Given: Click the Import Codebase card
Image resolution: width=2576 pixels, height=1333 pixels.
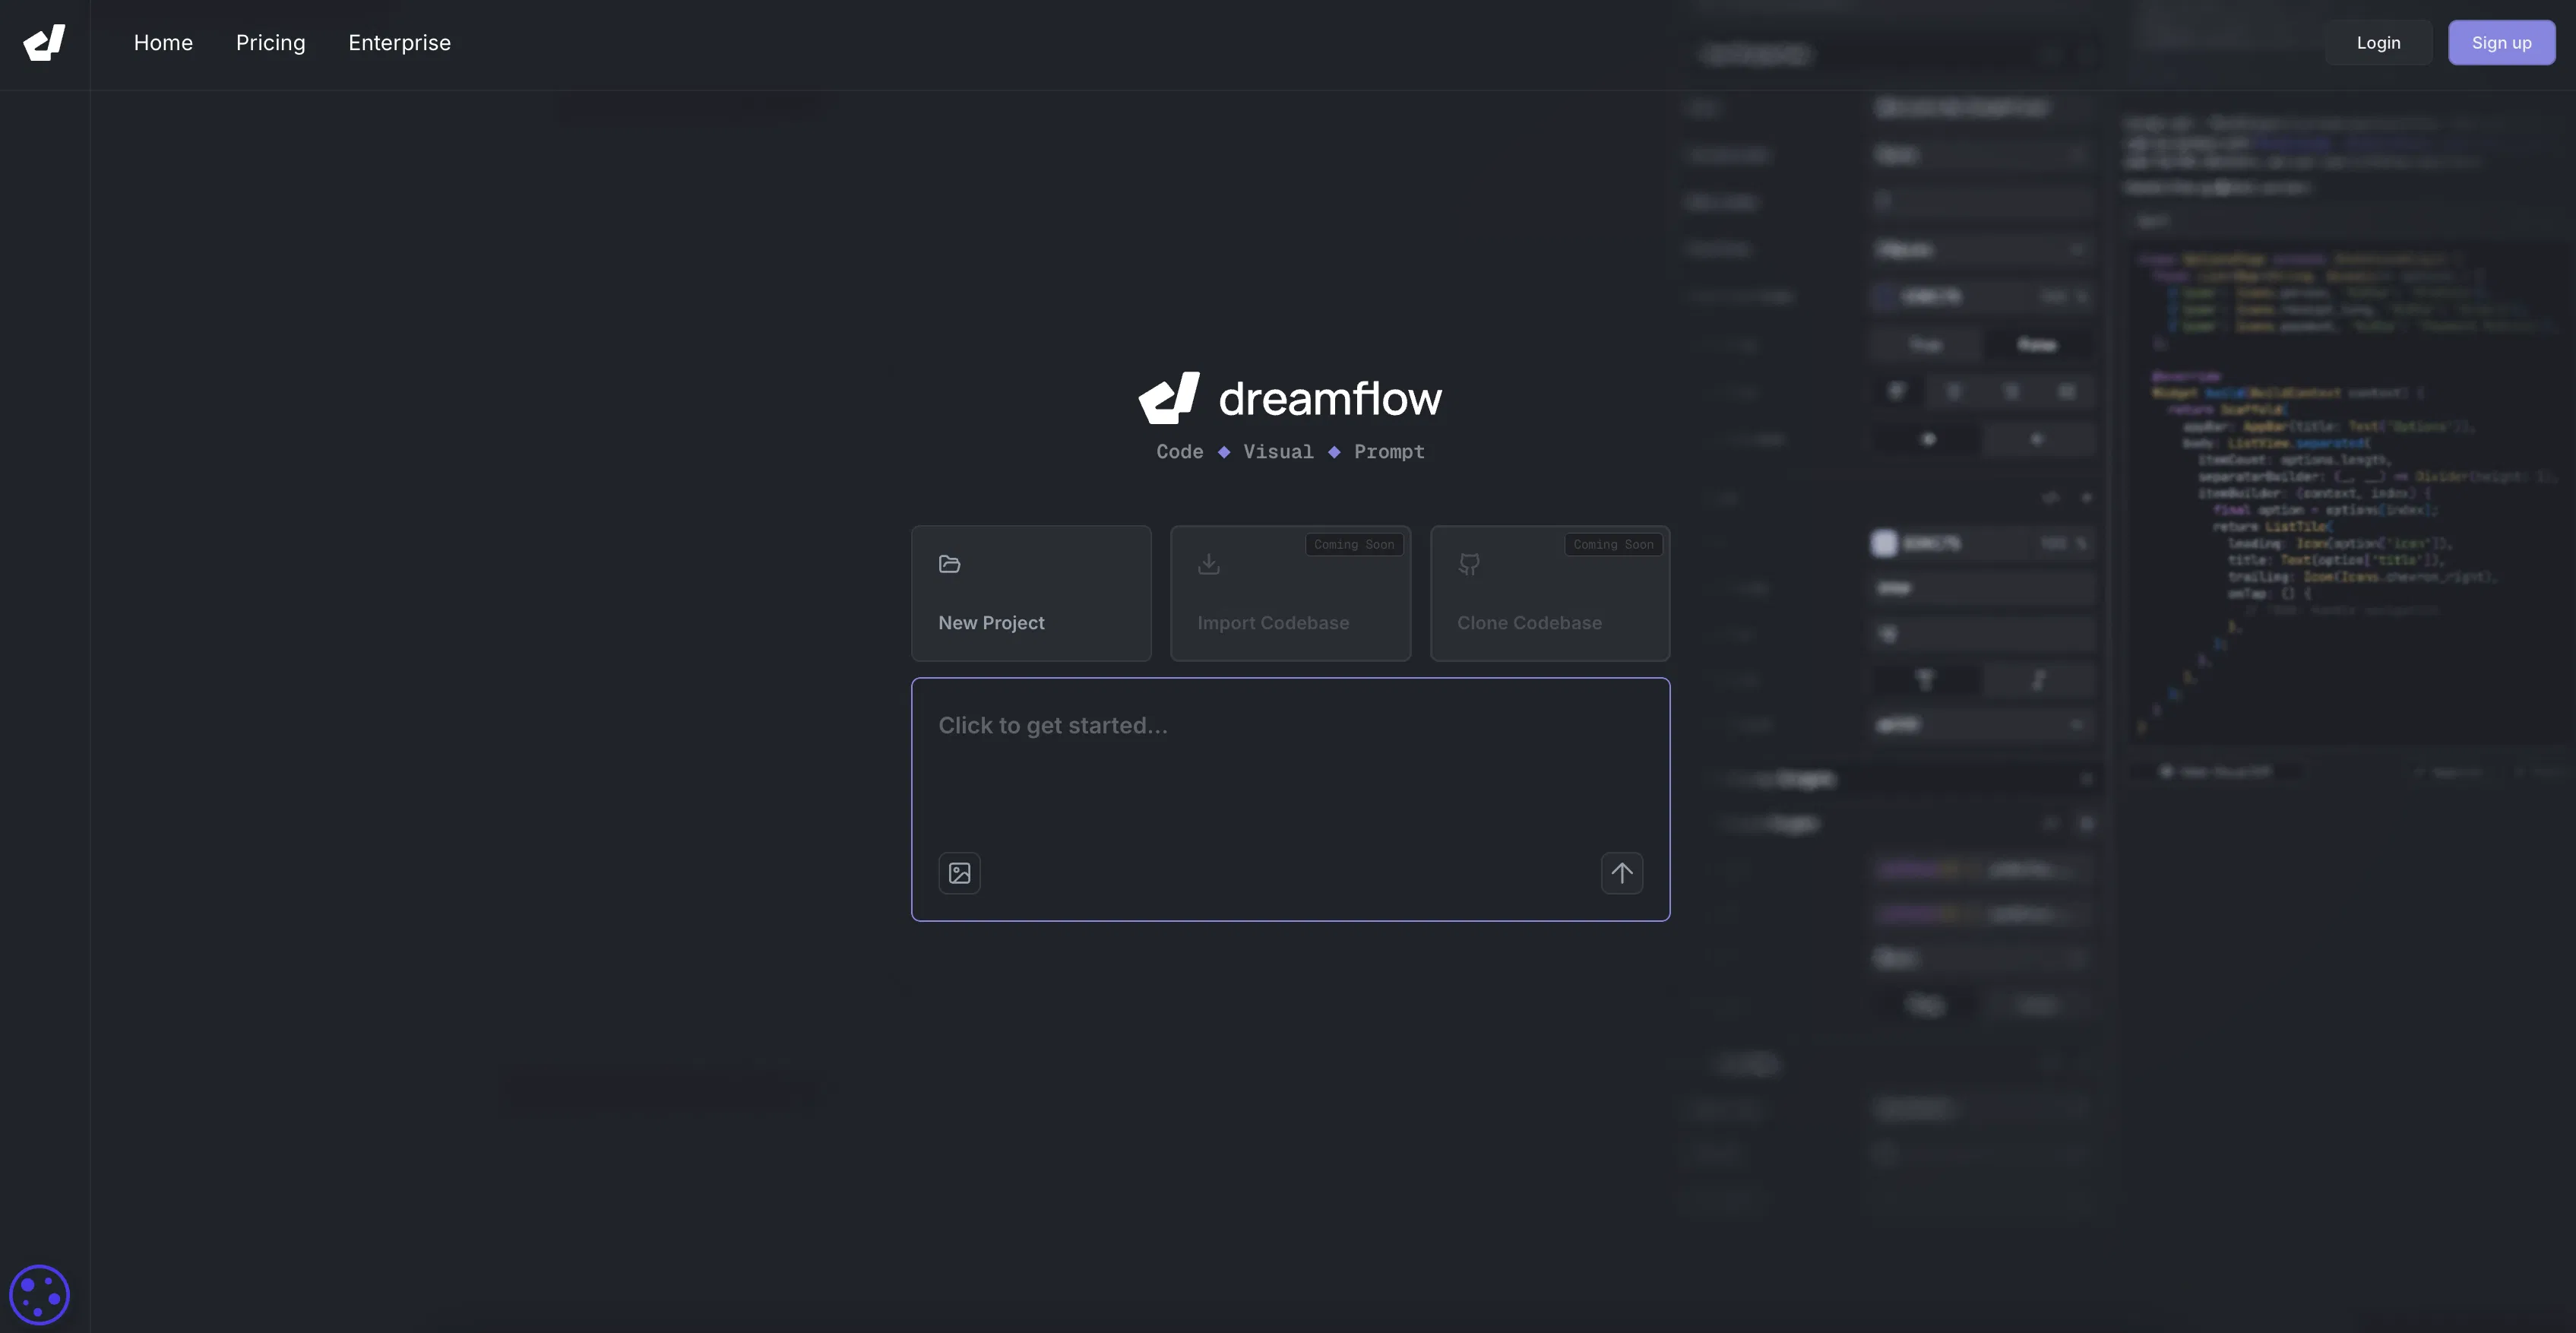Looking at the screenshot, I should coord(1290,593).
